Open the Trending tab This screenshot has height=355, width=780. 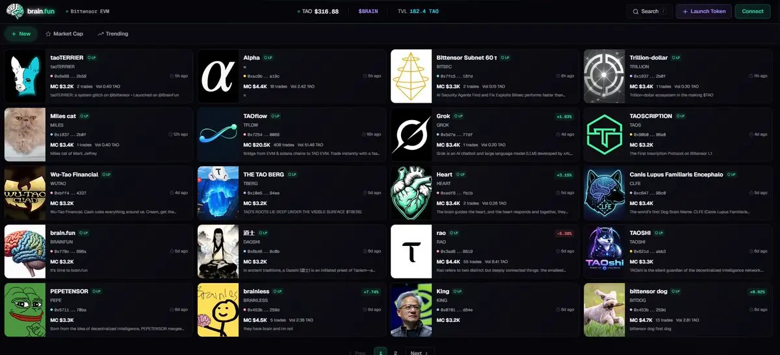tap(113, 34)
